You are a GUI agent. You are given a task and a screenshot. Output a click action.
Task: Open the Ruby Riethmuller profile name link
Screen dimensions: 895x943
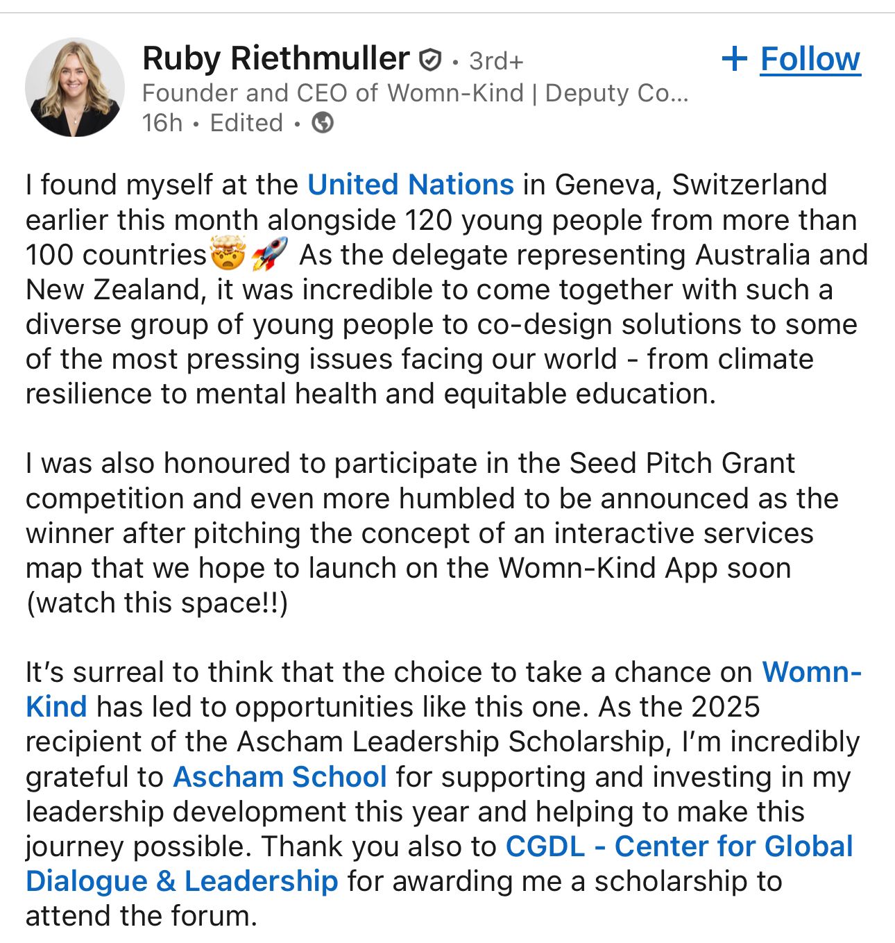click(x=275, y=58)
